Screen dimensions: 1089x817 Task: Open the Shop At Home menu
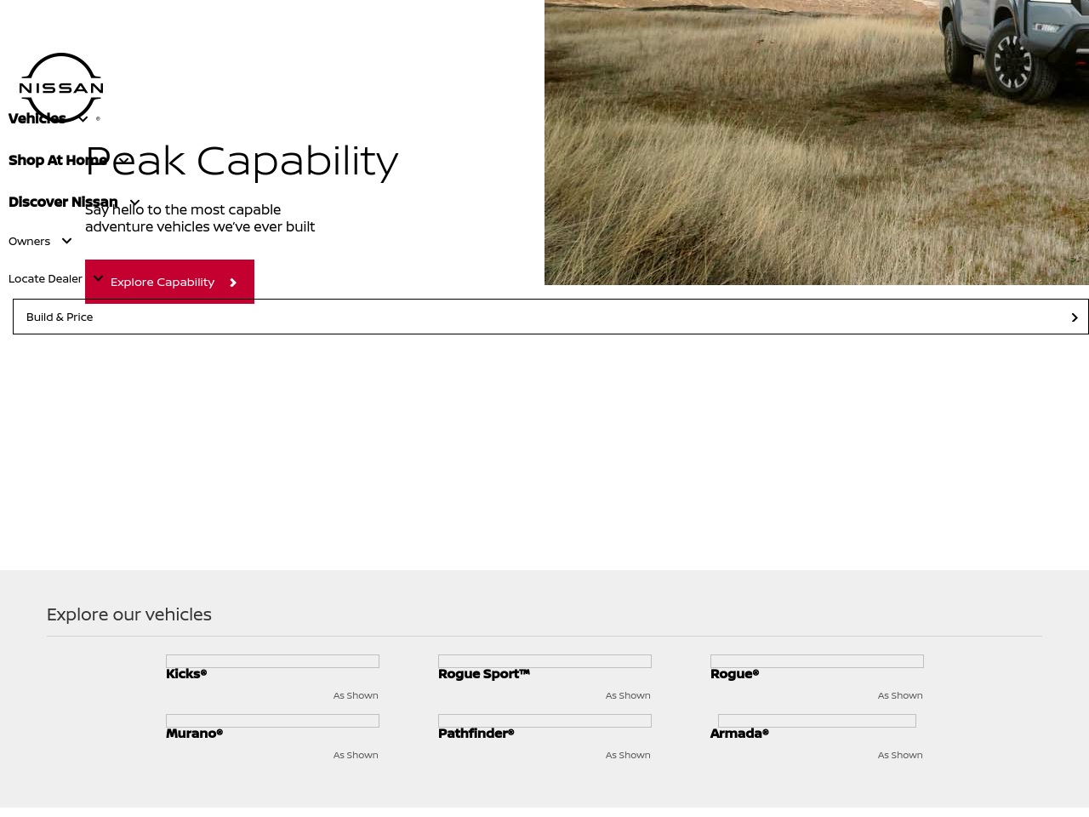click(x=58, y=160)
